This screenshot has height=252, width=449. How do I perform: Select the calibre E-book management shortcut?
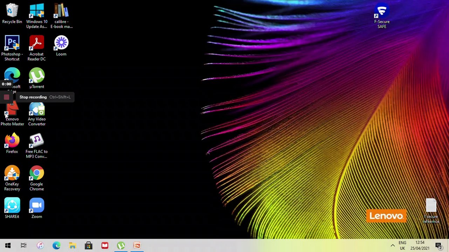pyautogui.click(x=61, y=16)
